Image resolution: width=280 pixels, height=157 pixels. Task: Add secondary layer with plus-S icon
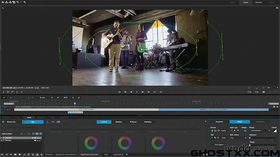pyautogui.click(x=7, y=154)
